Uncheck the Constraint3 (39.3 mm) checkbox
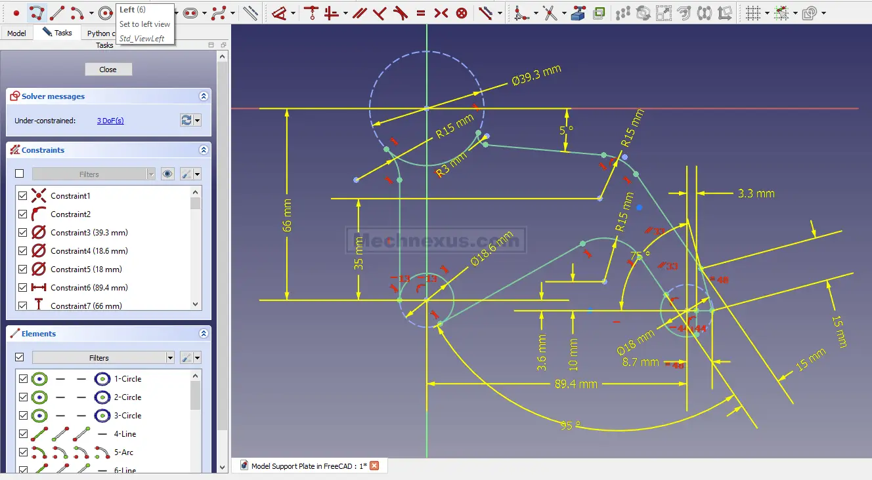The height and width of the screenshot is (480, 872). click(24, 233)
